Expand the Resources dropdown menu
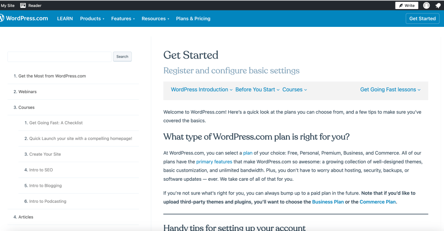This screenshot has height=231, width=444. coord(155,19)
